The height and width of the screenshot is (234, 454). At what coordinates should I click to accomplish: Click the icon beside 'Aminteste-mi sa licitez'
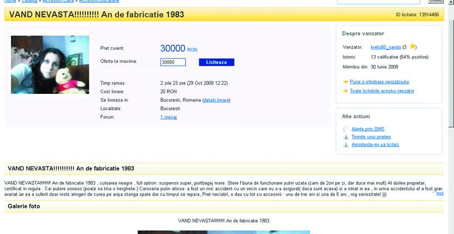tap(346, 145)
